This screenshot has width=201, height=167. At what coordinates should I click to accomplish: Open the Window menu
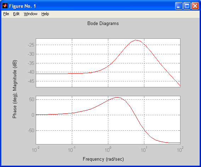pos(30,14)
